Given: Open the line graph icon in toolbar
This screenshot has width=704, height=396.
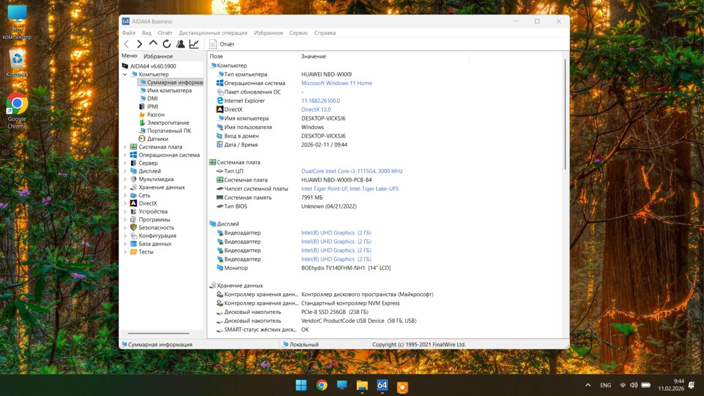Looking at the screenshot, I should 194,44.
